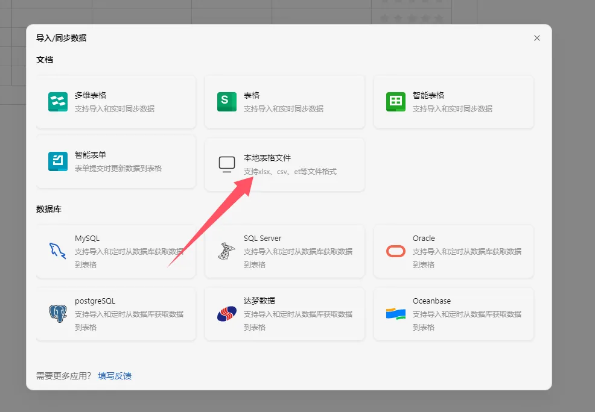Pick the 智能表格 card title
This screenshot has width=595, height=412.
point(428,95)
